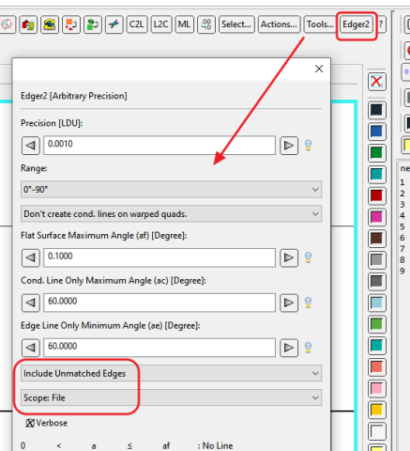The width and height of the screenshot is (410, 451).
Task: Open the Edger2 tool button
Action: (356, 24)
